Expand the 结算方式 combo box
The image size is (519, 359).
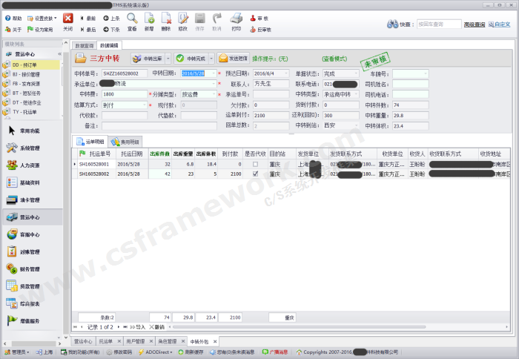coord(145,105)
